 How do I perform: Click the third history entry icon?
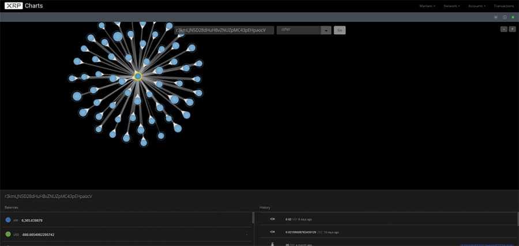[272, 243]
